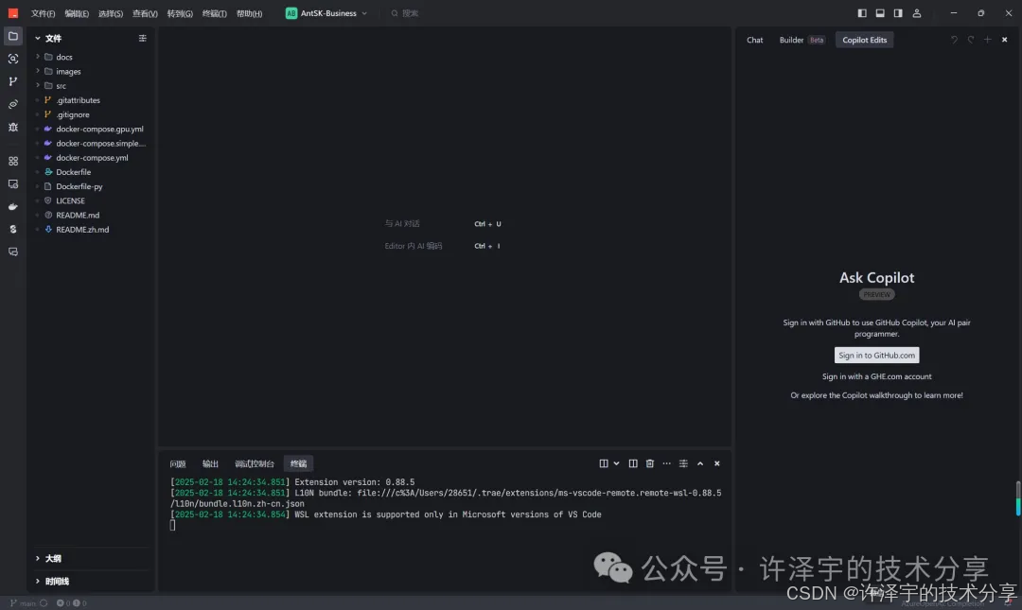The height and width of the screenshot is (610, 1022).
Task: Toggle the right AI sidebar layout icon
Action: click(x=898, y=13)
